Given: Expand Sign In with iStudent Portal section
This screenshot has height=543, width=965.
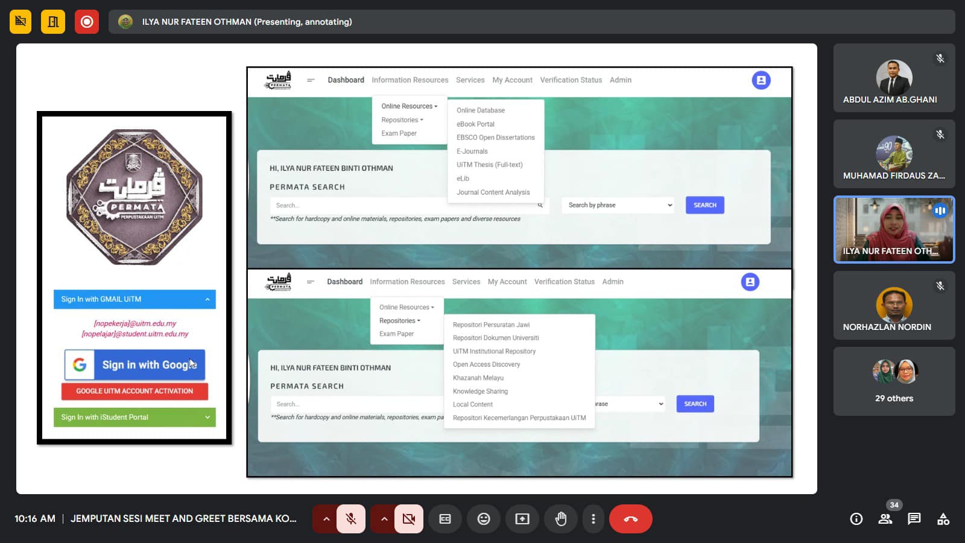Looking at the screenshot, I should click(134, 417).
